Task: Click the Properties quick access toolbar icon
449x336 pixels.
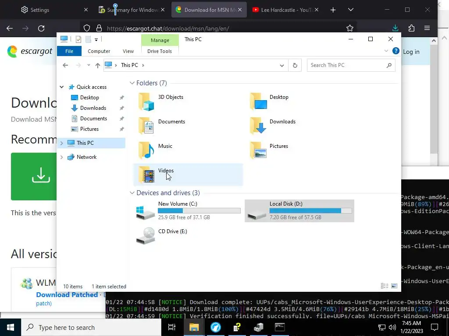Action: [78, 39]
